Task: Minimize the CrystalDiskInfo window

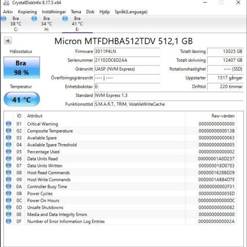Action: tap(205, 2)
